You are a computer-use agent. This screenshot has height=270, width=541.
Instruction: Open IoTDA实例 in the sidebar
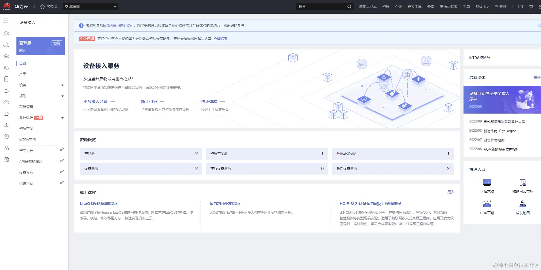[x=28, y=140]
